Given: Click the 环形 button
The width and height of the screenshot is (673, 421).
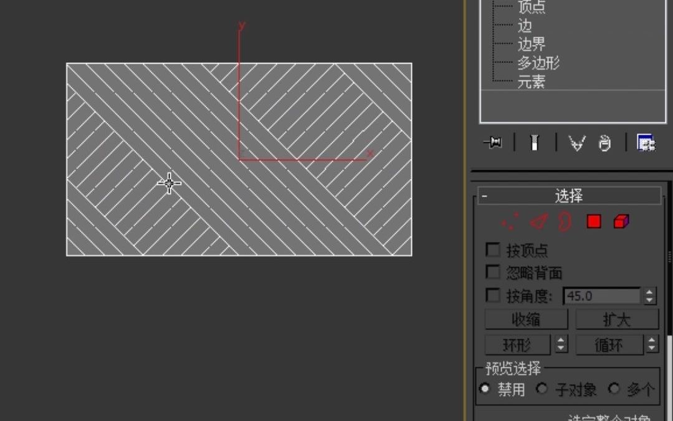Looking at the screenshot, I should [517, 344].
